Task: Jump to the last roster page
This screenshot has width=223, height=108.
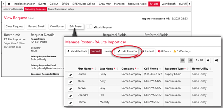Action: pyautogui.click(x=216, y=60)
